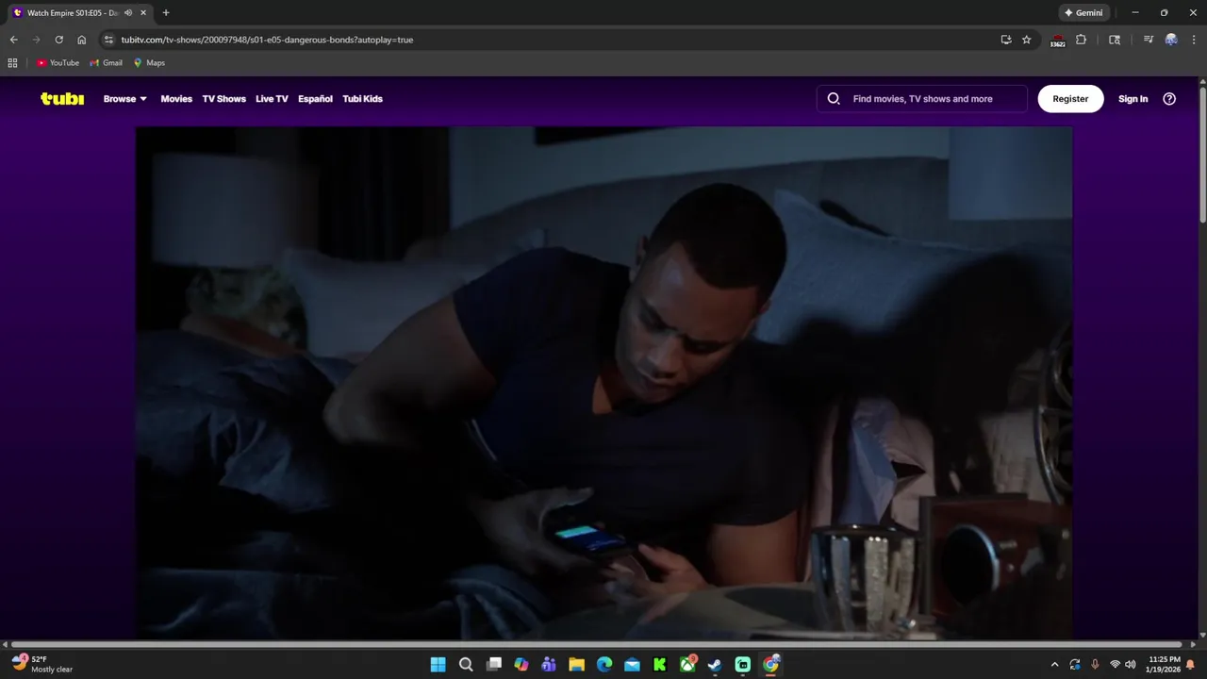Image resolution: width=1207 pixels, height=679 pixels.
Task: Click the address bar URL
Action: [267, 40]
